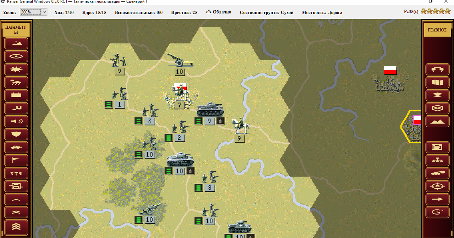The height and width of the screenshot is (238, 454).
Task: Select the artillery gun without a green marker
Action: (180, 60)
